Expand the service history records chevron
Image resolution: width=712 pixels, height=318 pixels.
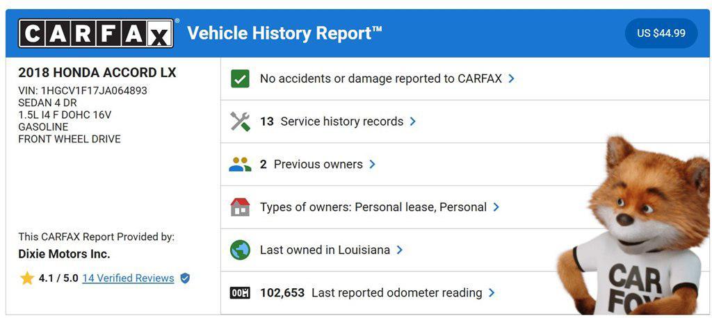pyautogui.click(x=412, y=122)
